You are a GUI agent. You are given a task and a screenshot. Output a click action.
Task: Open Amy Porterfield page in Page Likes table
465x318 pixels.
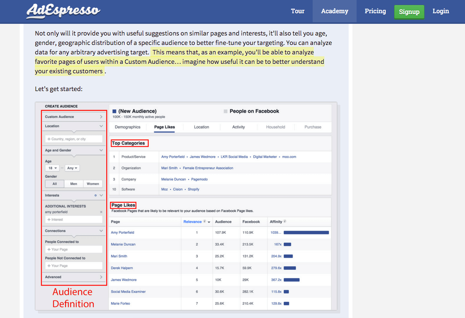pos(122,233)
